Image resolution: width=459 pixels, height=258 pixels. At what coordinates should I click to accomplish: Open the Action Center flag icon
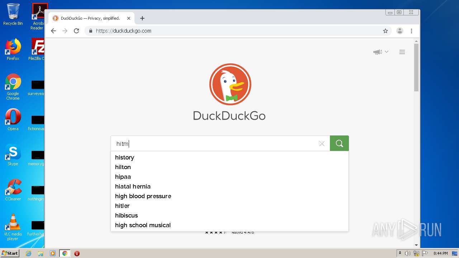click(425, 253)
